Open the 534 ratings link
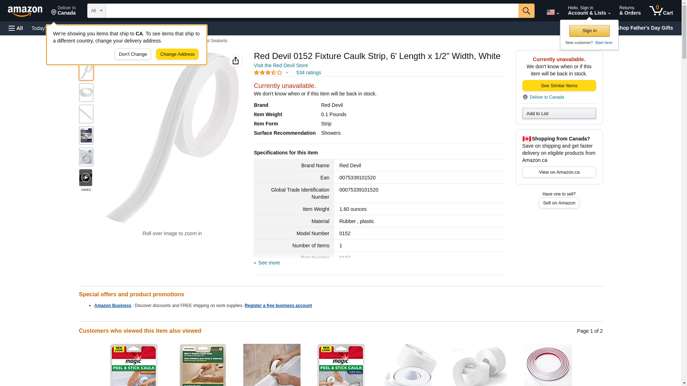 308,73
